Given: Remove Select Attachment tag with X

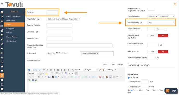Looking at the screenshot, I should pyautogui.click(x=97, y=53).
